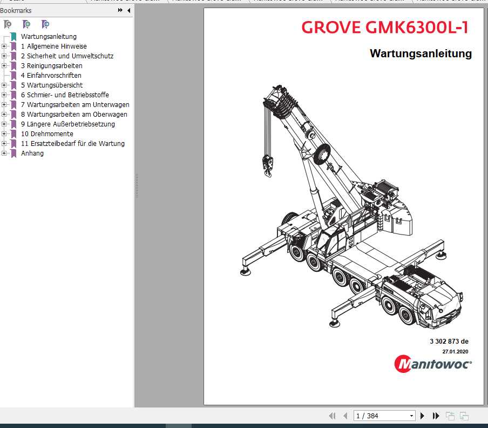
Task: Select '7 Wartungsarbeiten am Unterwagen' bookmark
Action: pyautogui.click(x=75, y=105)
